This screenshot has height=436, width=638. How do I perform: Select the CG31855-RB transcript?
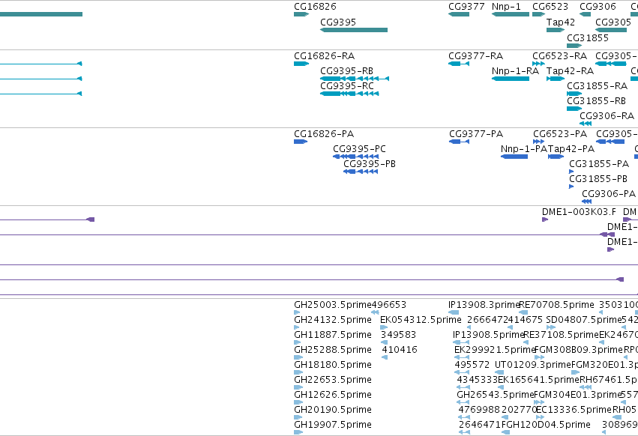[x=574, y=109]
